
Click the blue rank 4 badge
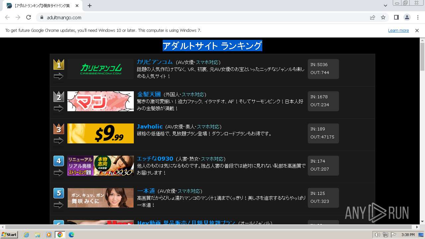pos(59,161)
